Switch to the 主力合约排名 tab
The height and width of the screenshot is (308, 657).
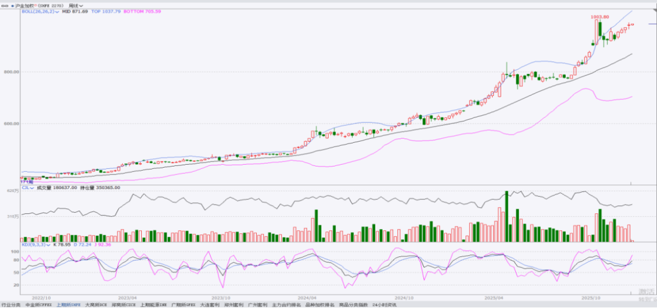pyautogui.click(x=286, y=305)
